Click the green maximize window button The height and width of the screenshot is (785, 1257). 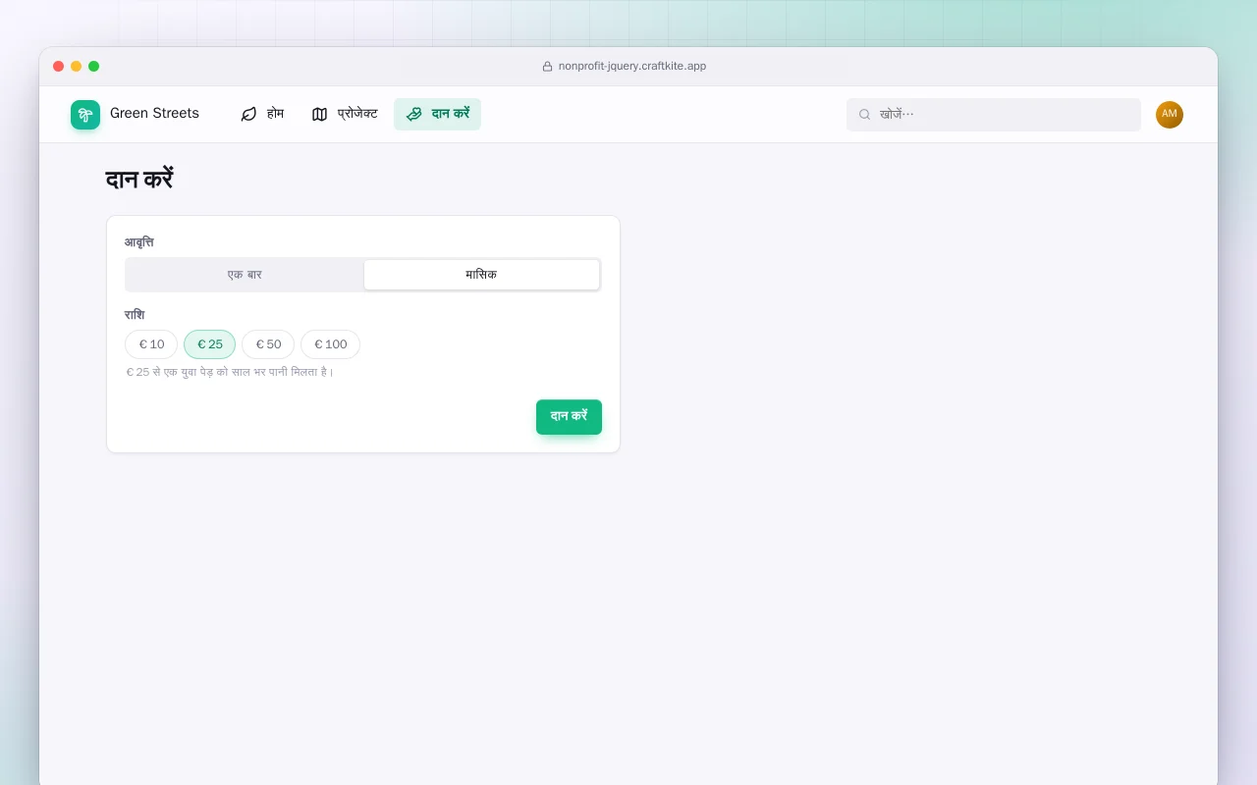click(94, 67)
